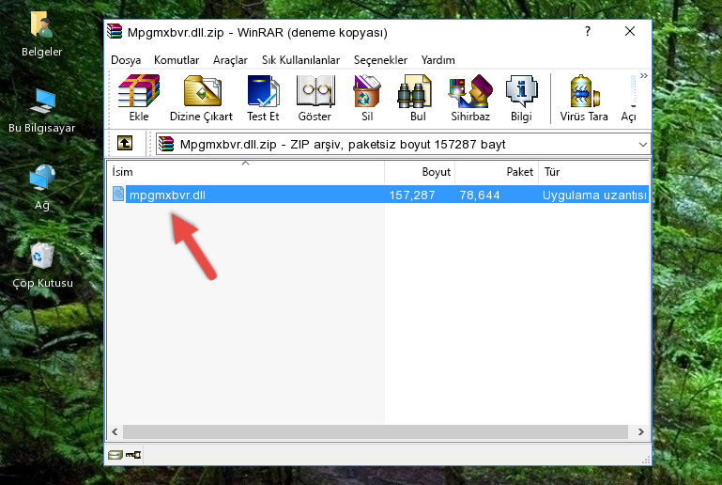
Task: Go up one folder level
Action: tap(125, 144)
